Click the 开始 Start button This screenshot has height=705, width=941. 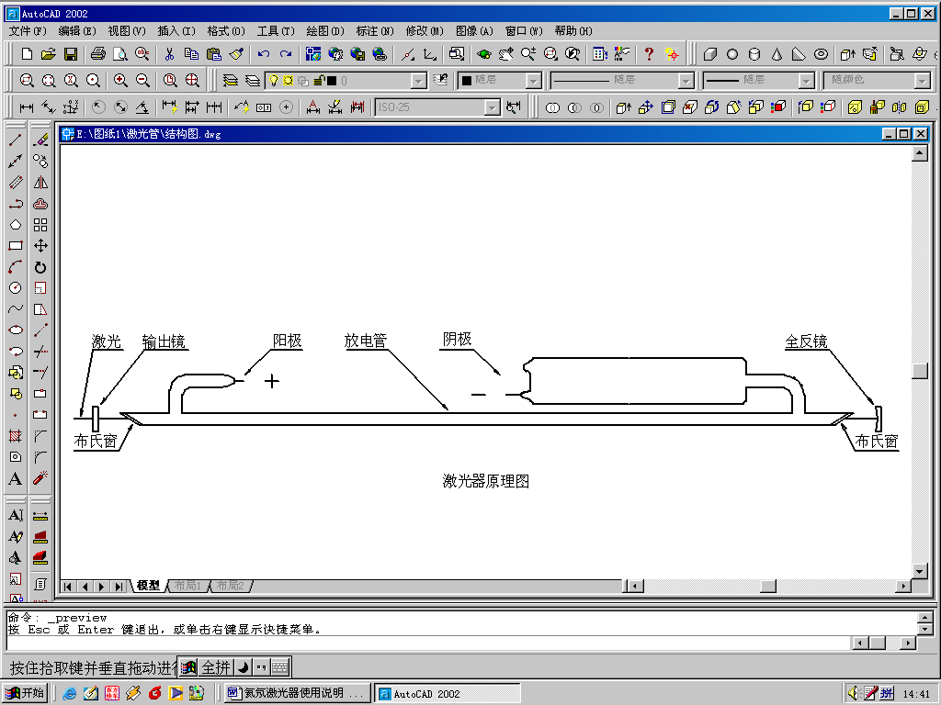25,693
